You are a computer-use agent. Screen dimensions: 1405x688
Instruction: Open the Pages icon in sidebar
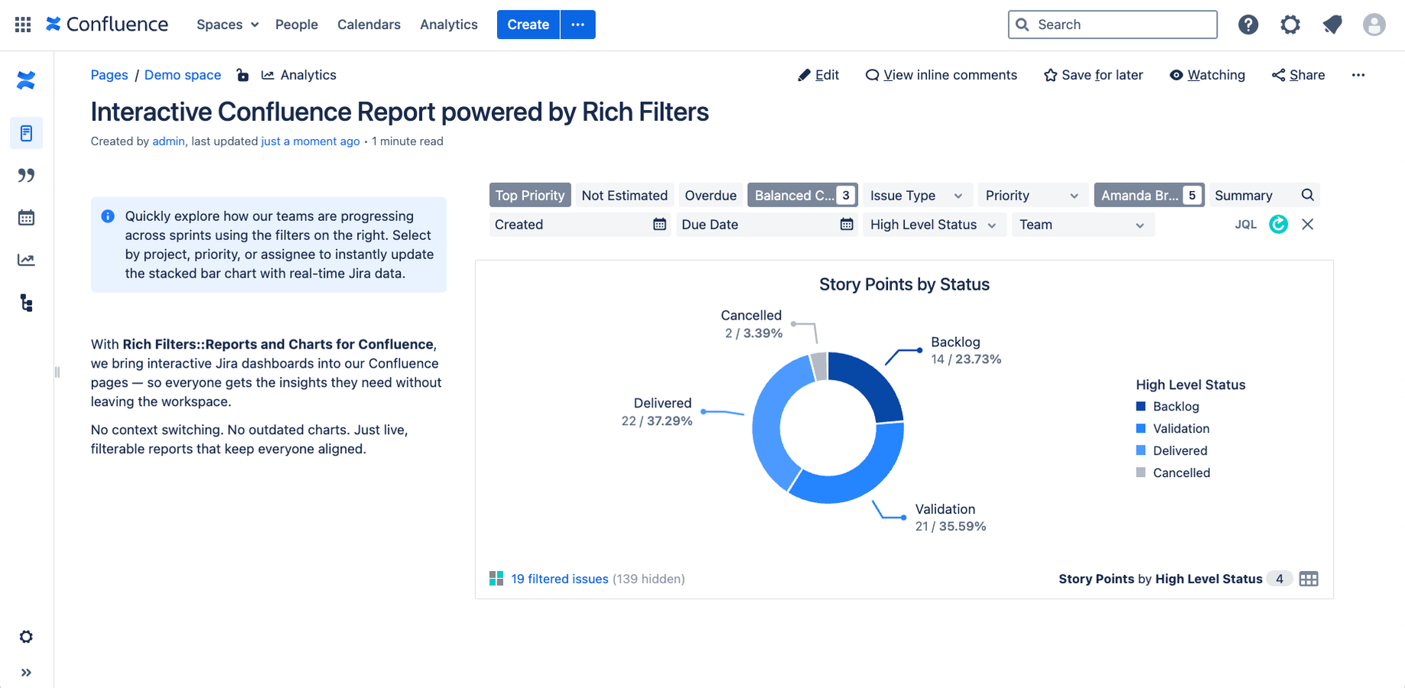[x=26, y=134]
